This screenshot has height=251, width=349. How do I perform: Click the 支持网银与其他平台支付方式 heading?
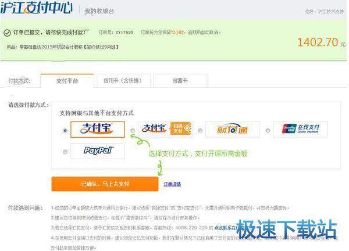97,113
